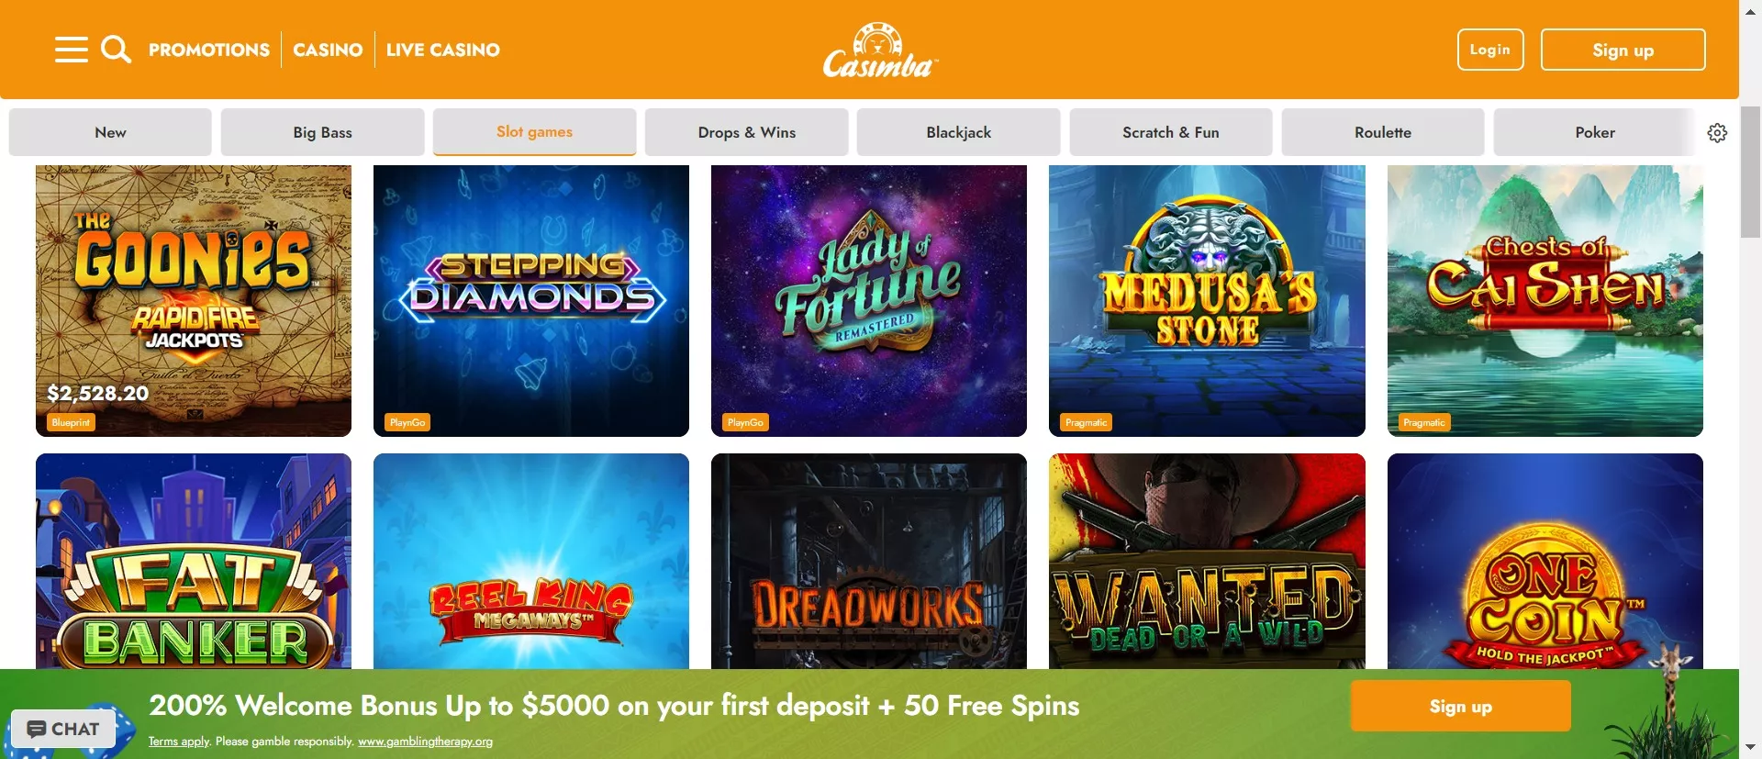Click Sign up in welcome bonus banner

coord(1460,706)
